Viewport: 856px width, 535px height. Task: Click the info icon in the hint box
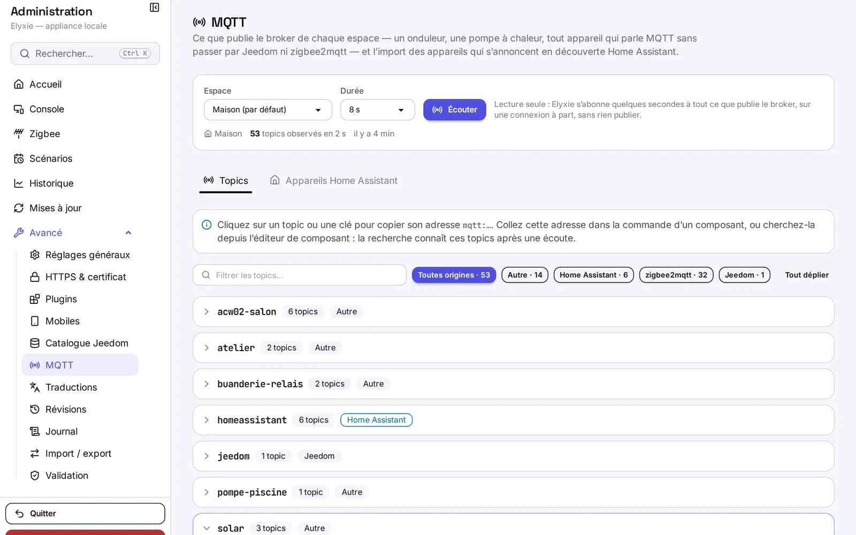tap(207, 225)
